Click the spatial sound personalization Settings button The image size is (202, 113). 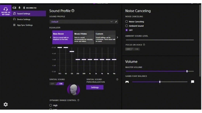coord(95,87)
